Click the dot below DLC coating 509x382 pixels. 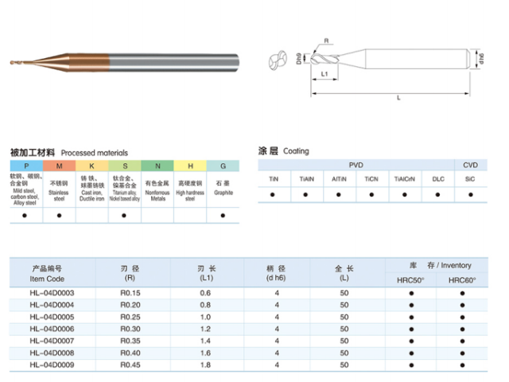tap(437, 194)
